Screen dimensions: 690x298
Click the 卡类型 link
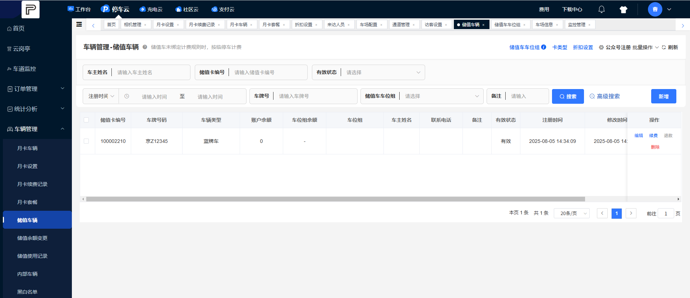(x=560, y=47)
